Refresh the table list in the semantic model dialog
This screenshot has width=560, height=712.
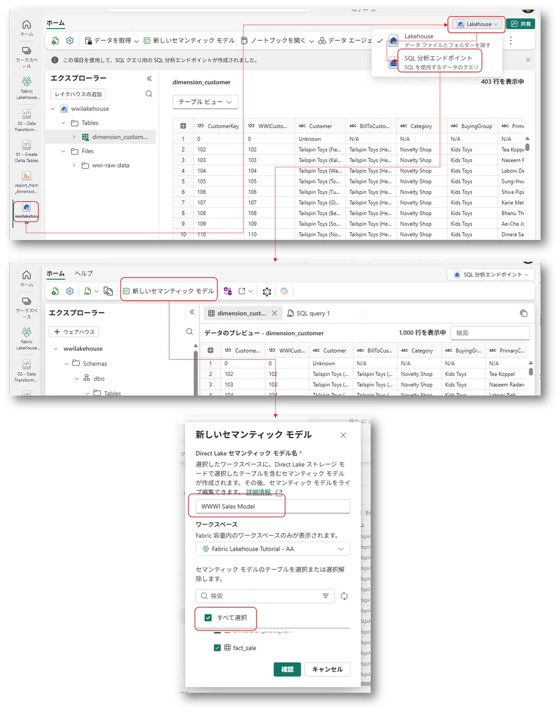coord(344,596)
